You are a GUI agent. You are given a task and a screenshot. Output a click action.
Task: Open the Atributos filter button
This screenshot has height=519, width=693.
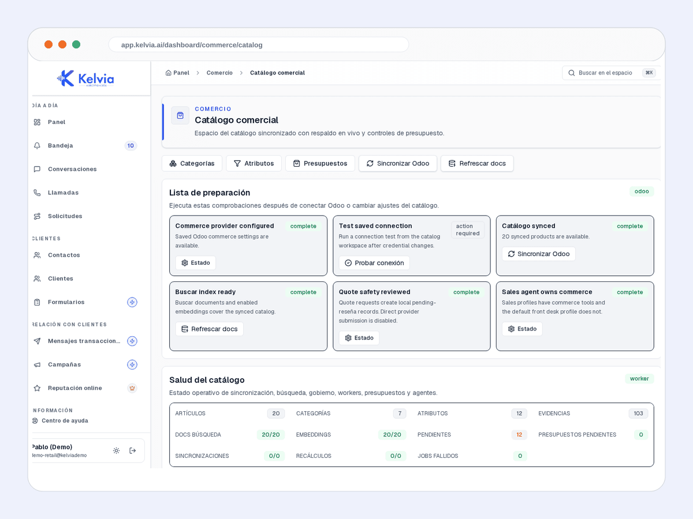[254, 163]
